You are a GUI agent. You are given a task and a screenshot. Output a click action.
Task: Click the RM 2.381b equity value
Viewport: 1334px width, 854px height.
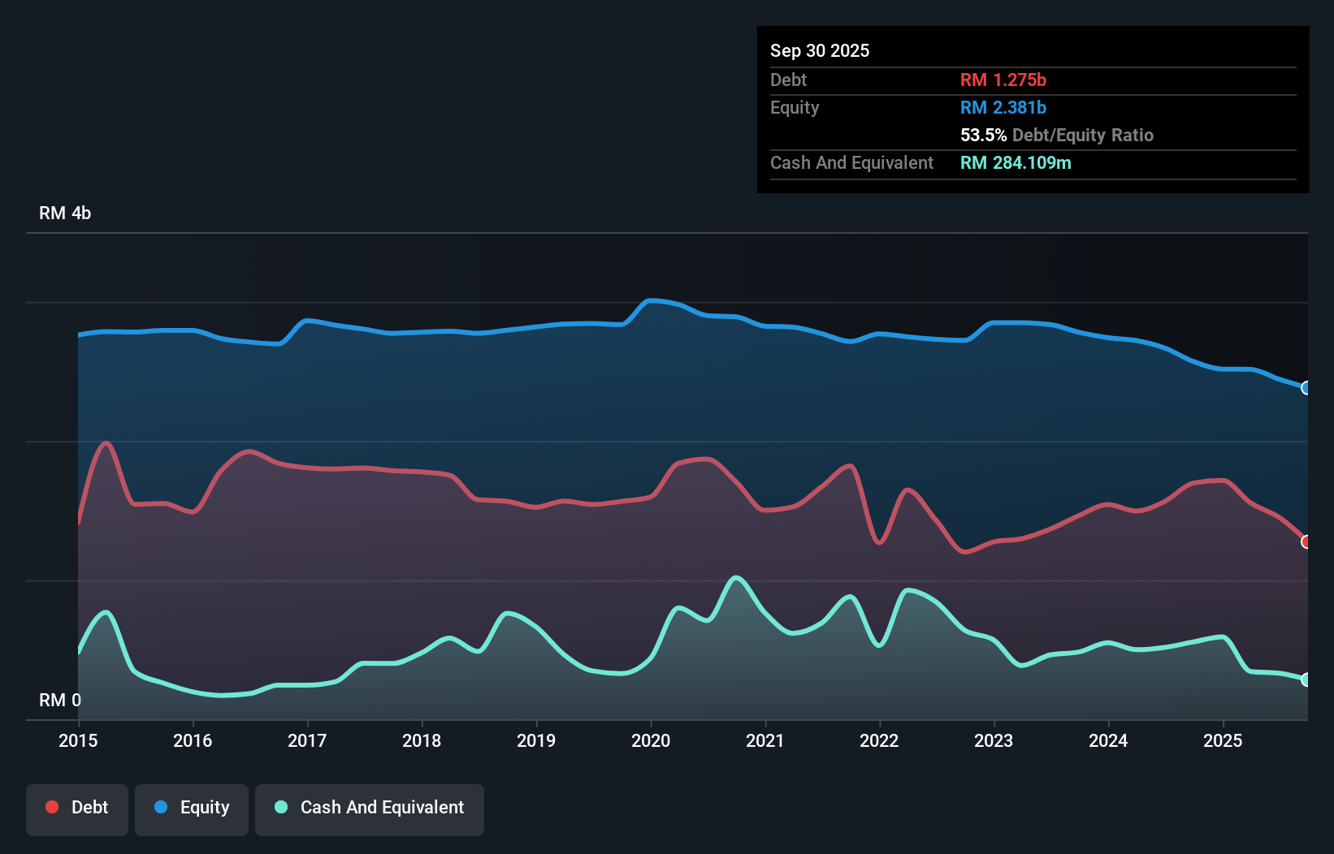[x=1003, y=107]
